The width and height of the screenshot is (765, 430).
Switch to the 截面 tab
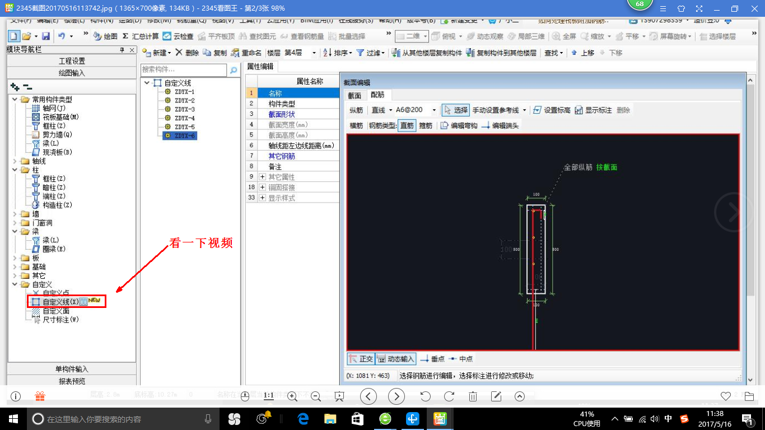coord(354,95)
